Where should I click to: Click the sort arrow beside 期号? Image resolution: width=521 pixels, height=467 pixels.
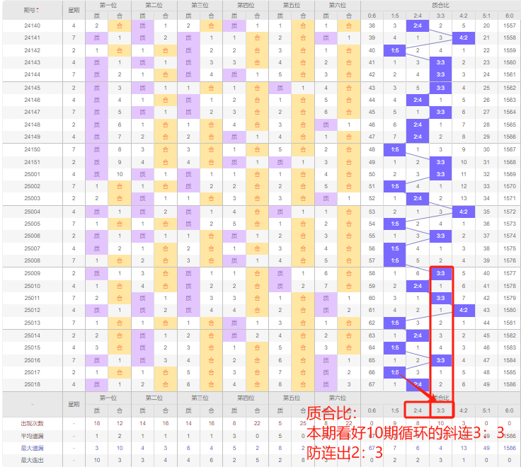[x=38, y=10]
